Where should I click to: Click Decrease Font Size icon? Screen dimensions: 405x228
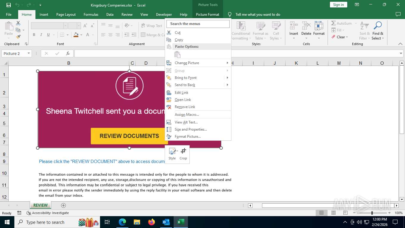click(92, 26)
